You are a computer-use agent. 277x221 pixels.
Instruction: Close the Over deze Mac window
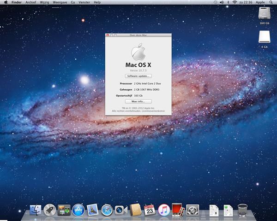pos(108,35)
